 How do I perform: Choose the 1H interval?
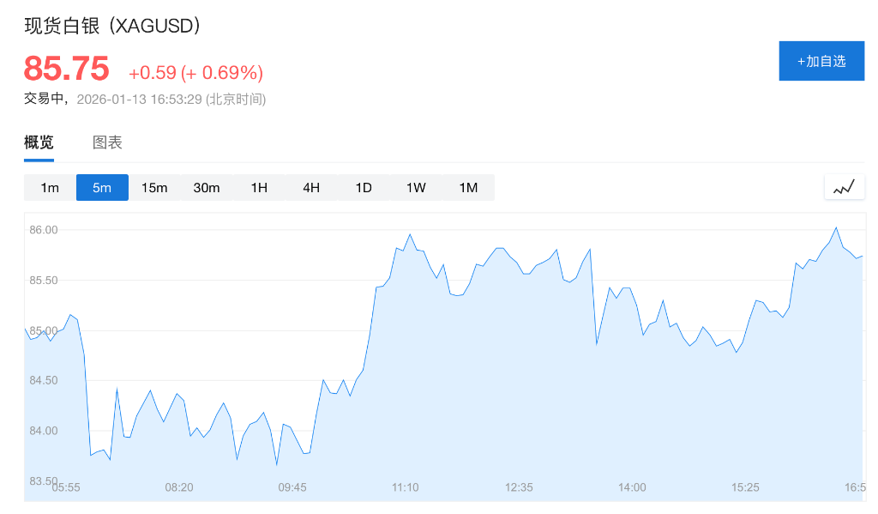coord(259,188)
